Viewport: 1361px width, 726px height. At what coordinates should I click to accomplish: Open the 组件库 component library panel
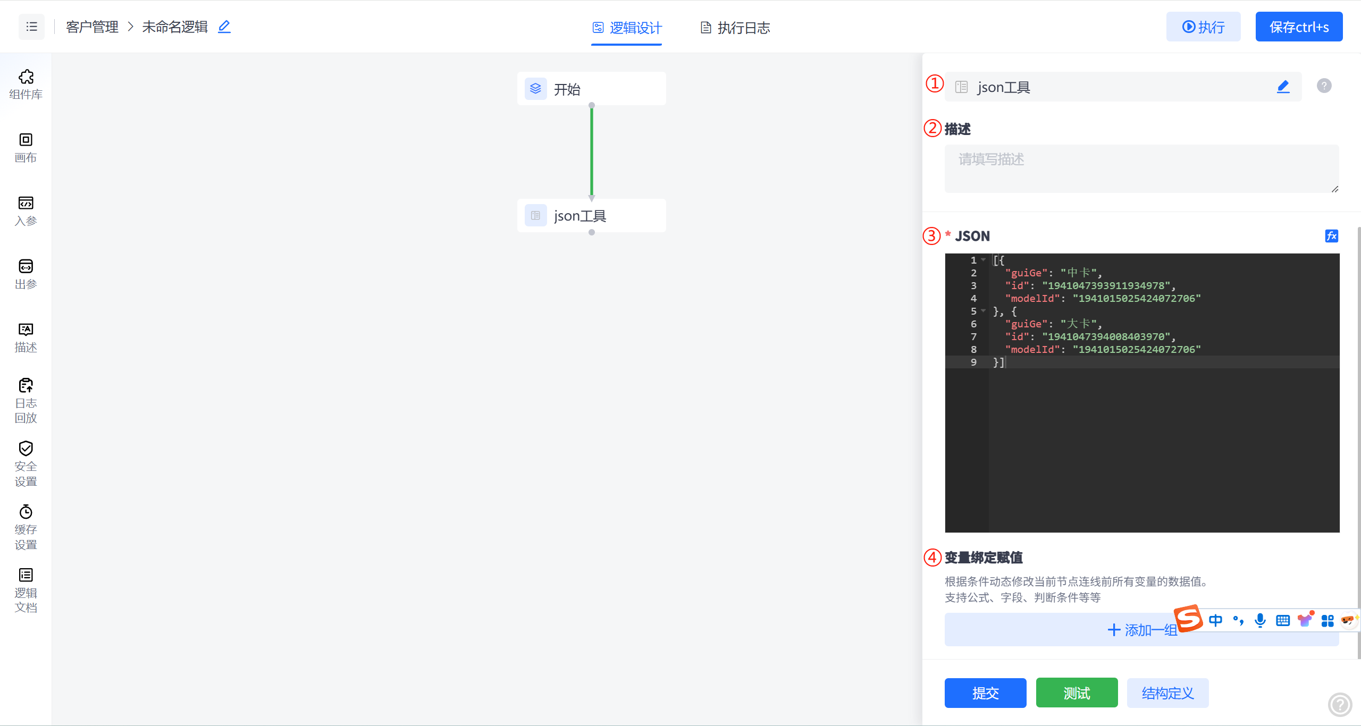[x=26, y=85]
